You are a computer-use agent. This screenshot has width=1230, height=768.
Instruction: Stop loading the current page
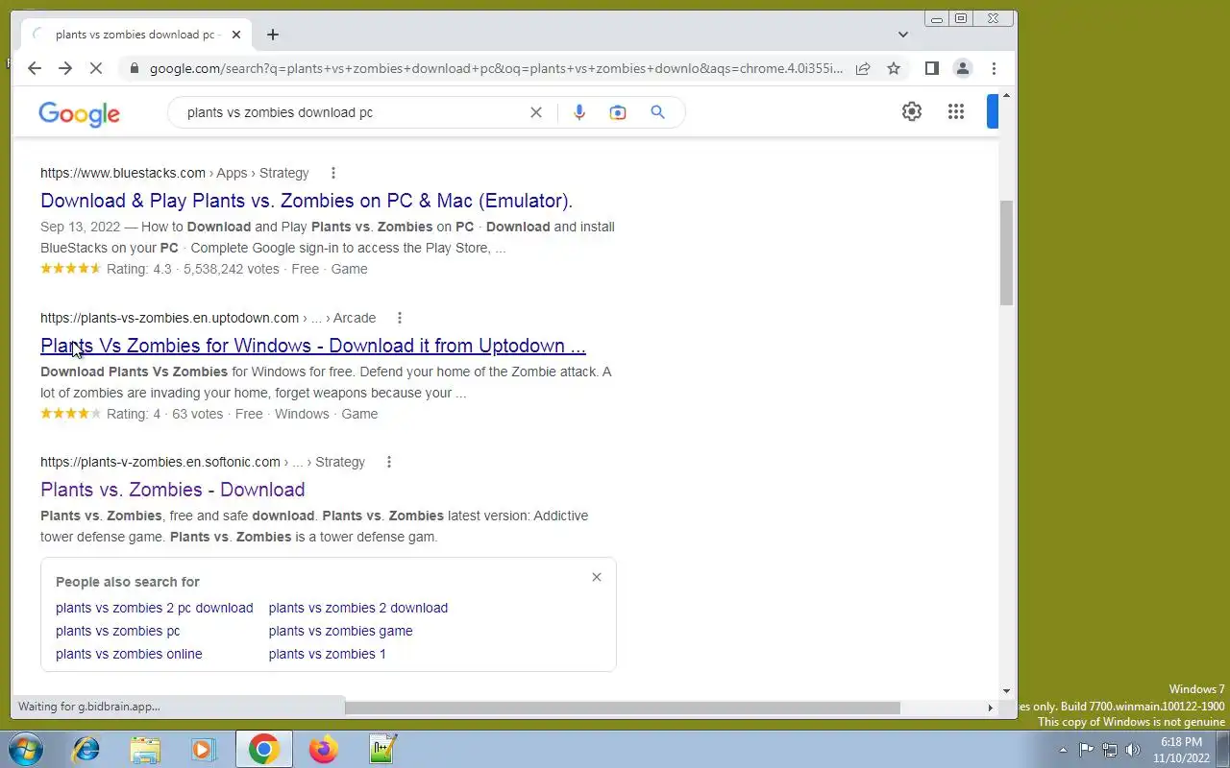point(96,68)
